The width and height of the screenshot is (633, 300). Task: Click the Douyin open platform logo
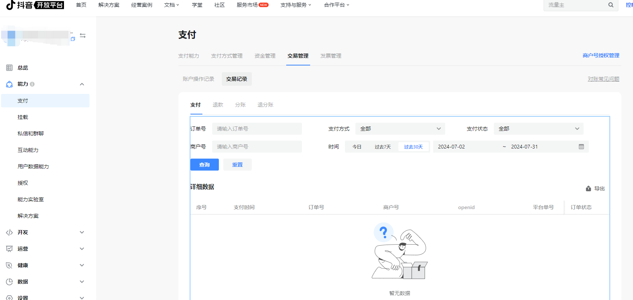coord(35,5)
